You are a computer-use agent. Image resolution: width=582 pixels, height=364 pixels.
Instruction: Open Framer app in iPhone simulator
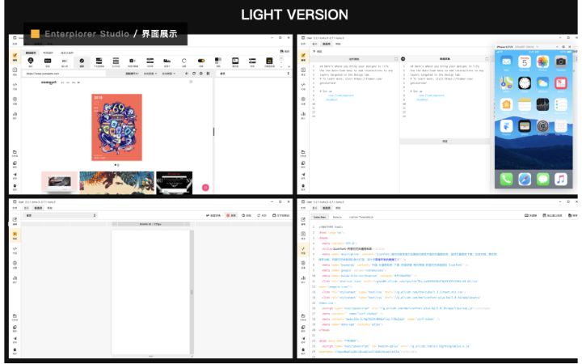pos(506,126)
